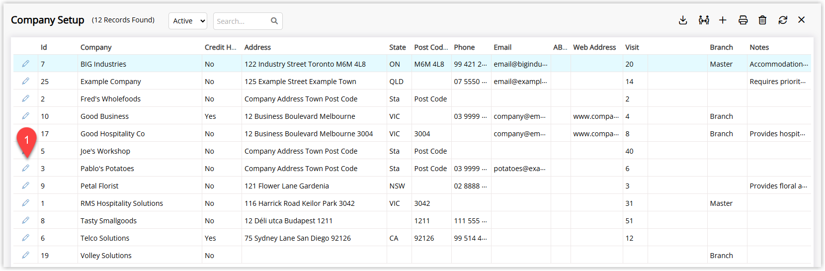This screenshot has width=825, height=271.
Task: Click email potatoes@exa... in Pablo's Potatoes row
Action: click(520, 169)
